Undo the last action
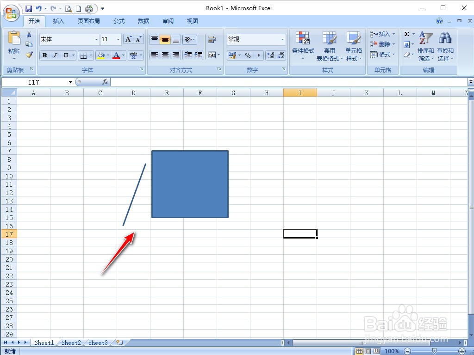Screen dimensions: 474x355 click(38, 9)
